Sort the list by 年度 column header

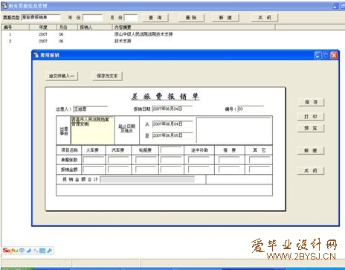pos(43,27)
